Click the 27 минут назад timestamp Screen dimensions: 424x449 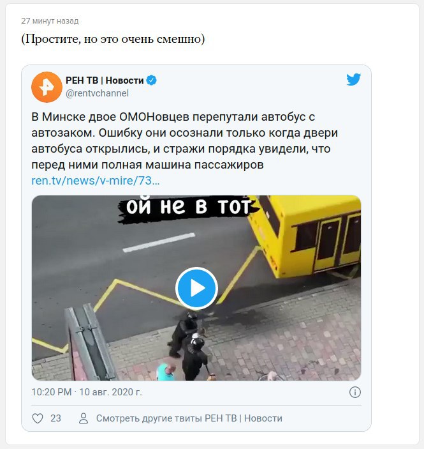pos(50,21)
